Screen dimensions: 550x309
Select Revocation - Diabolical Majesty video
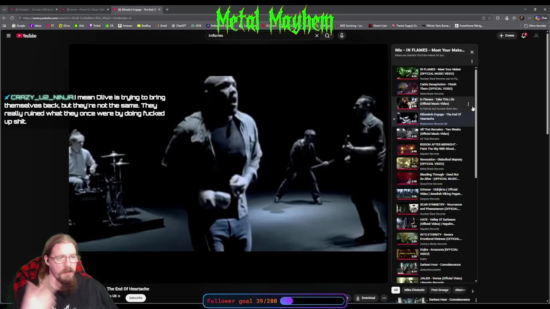tap(434, 164)
